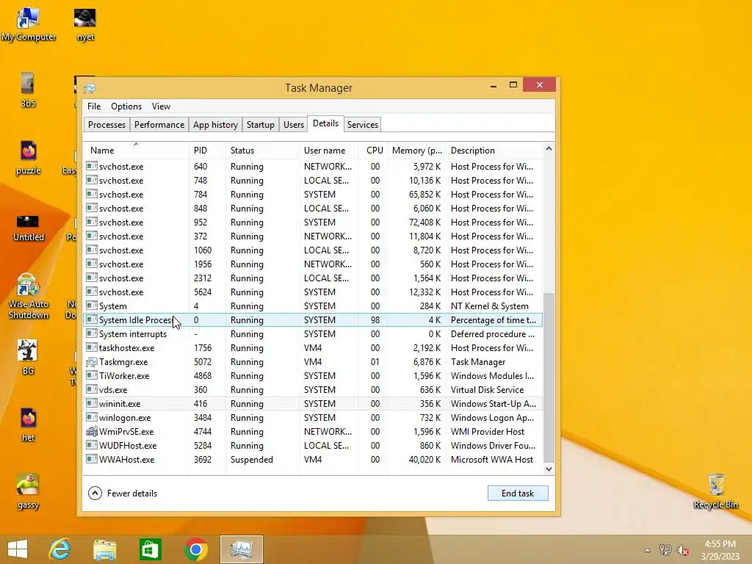Image resolution: width=752 pixels, height=564 pixels.
Task: Select the TiWorker.exe process row
Action: (x=313, y=376)
